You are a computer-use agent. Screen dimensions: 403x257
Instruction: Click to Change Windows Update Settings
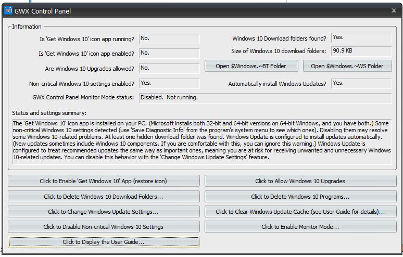click(104, 212)
